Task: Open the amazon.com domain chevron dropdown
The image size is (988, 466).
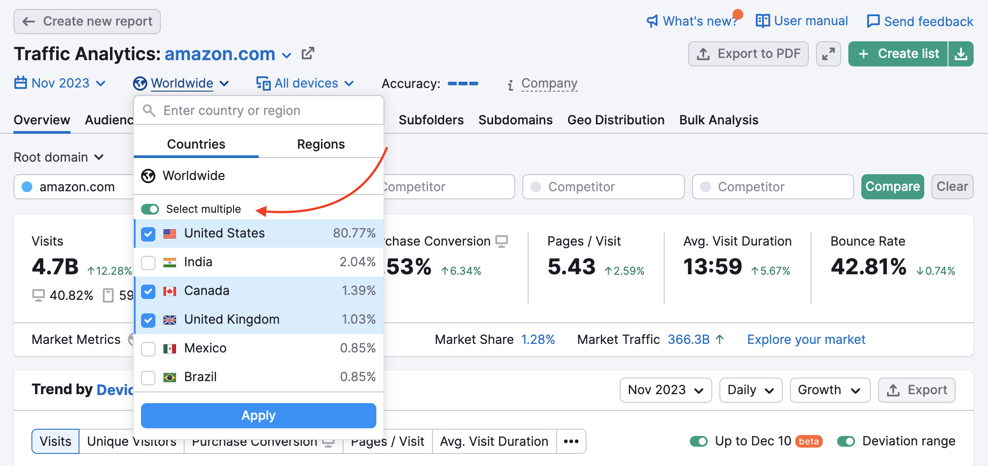Action: point(287,55)
